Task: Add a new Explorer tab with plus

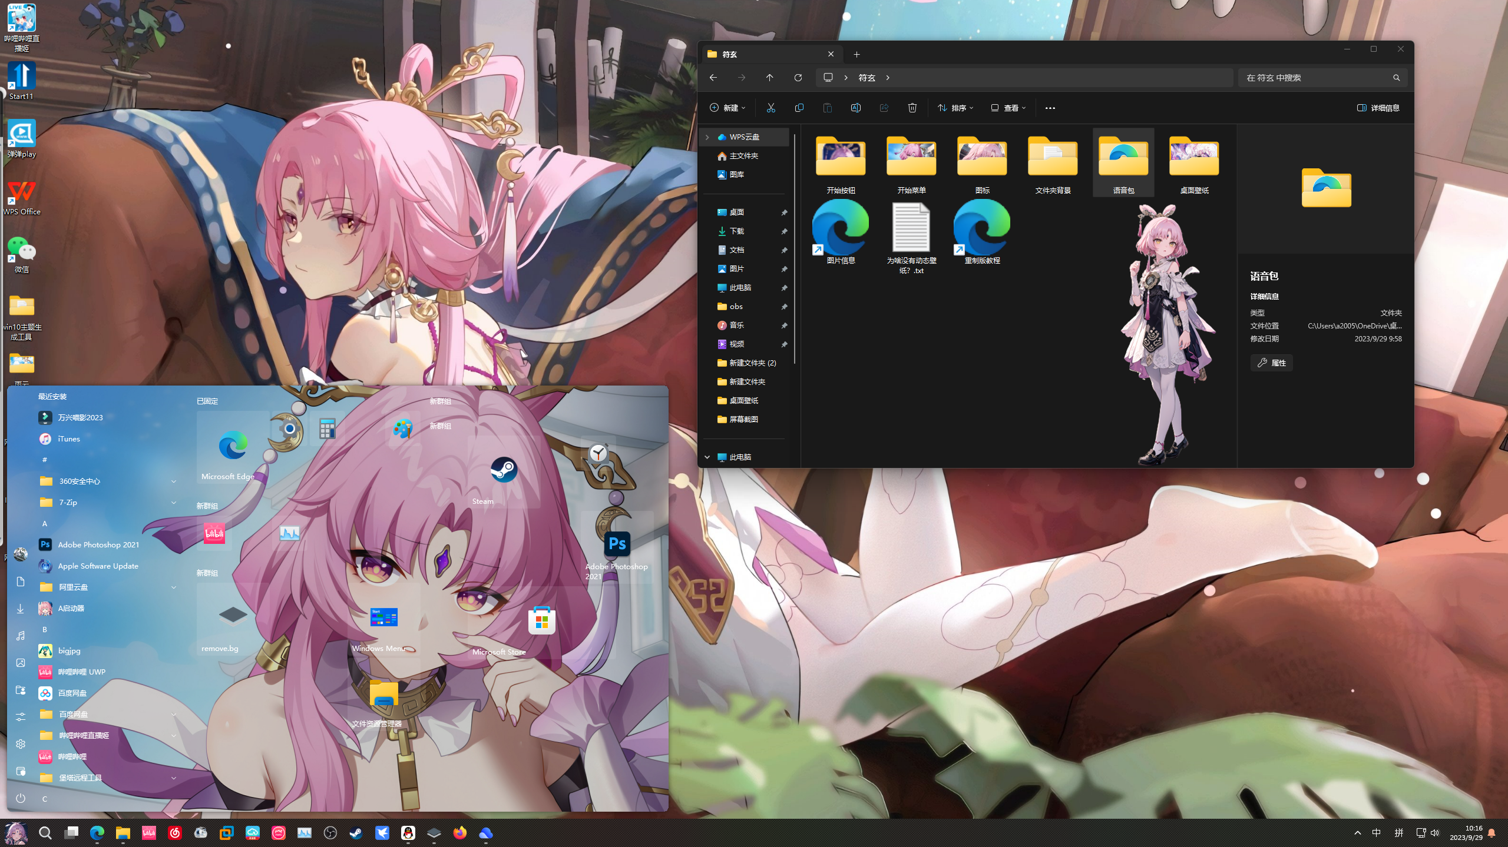Action: click(x=856, y=54)
